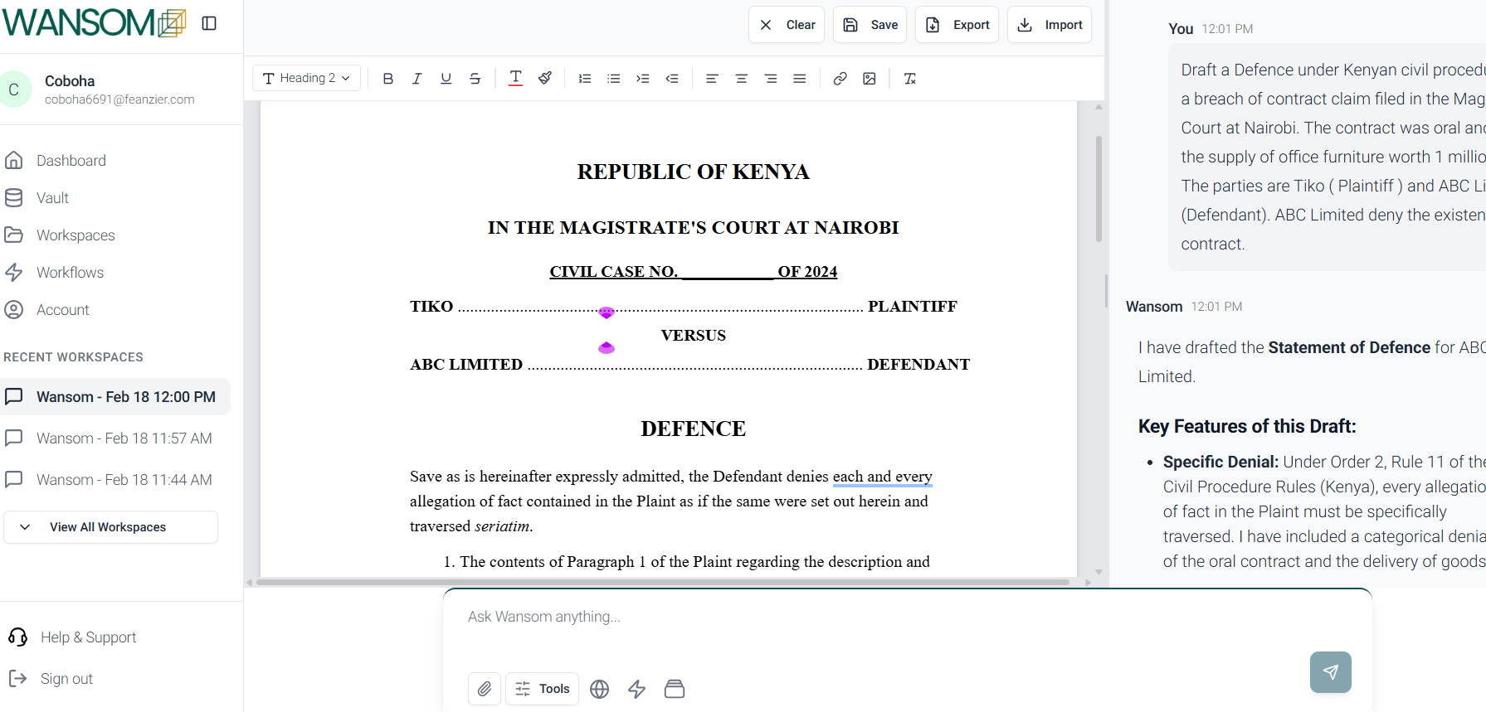Align text left
The image size is (1486, 712).
712,79
